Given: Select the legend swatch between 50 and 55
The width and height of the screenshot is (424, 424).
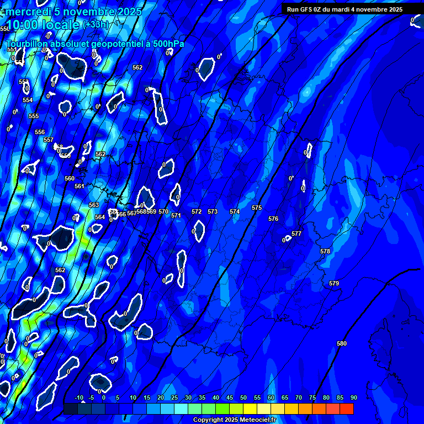Looking at the screenshot, I should [250, 409].
